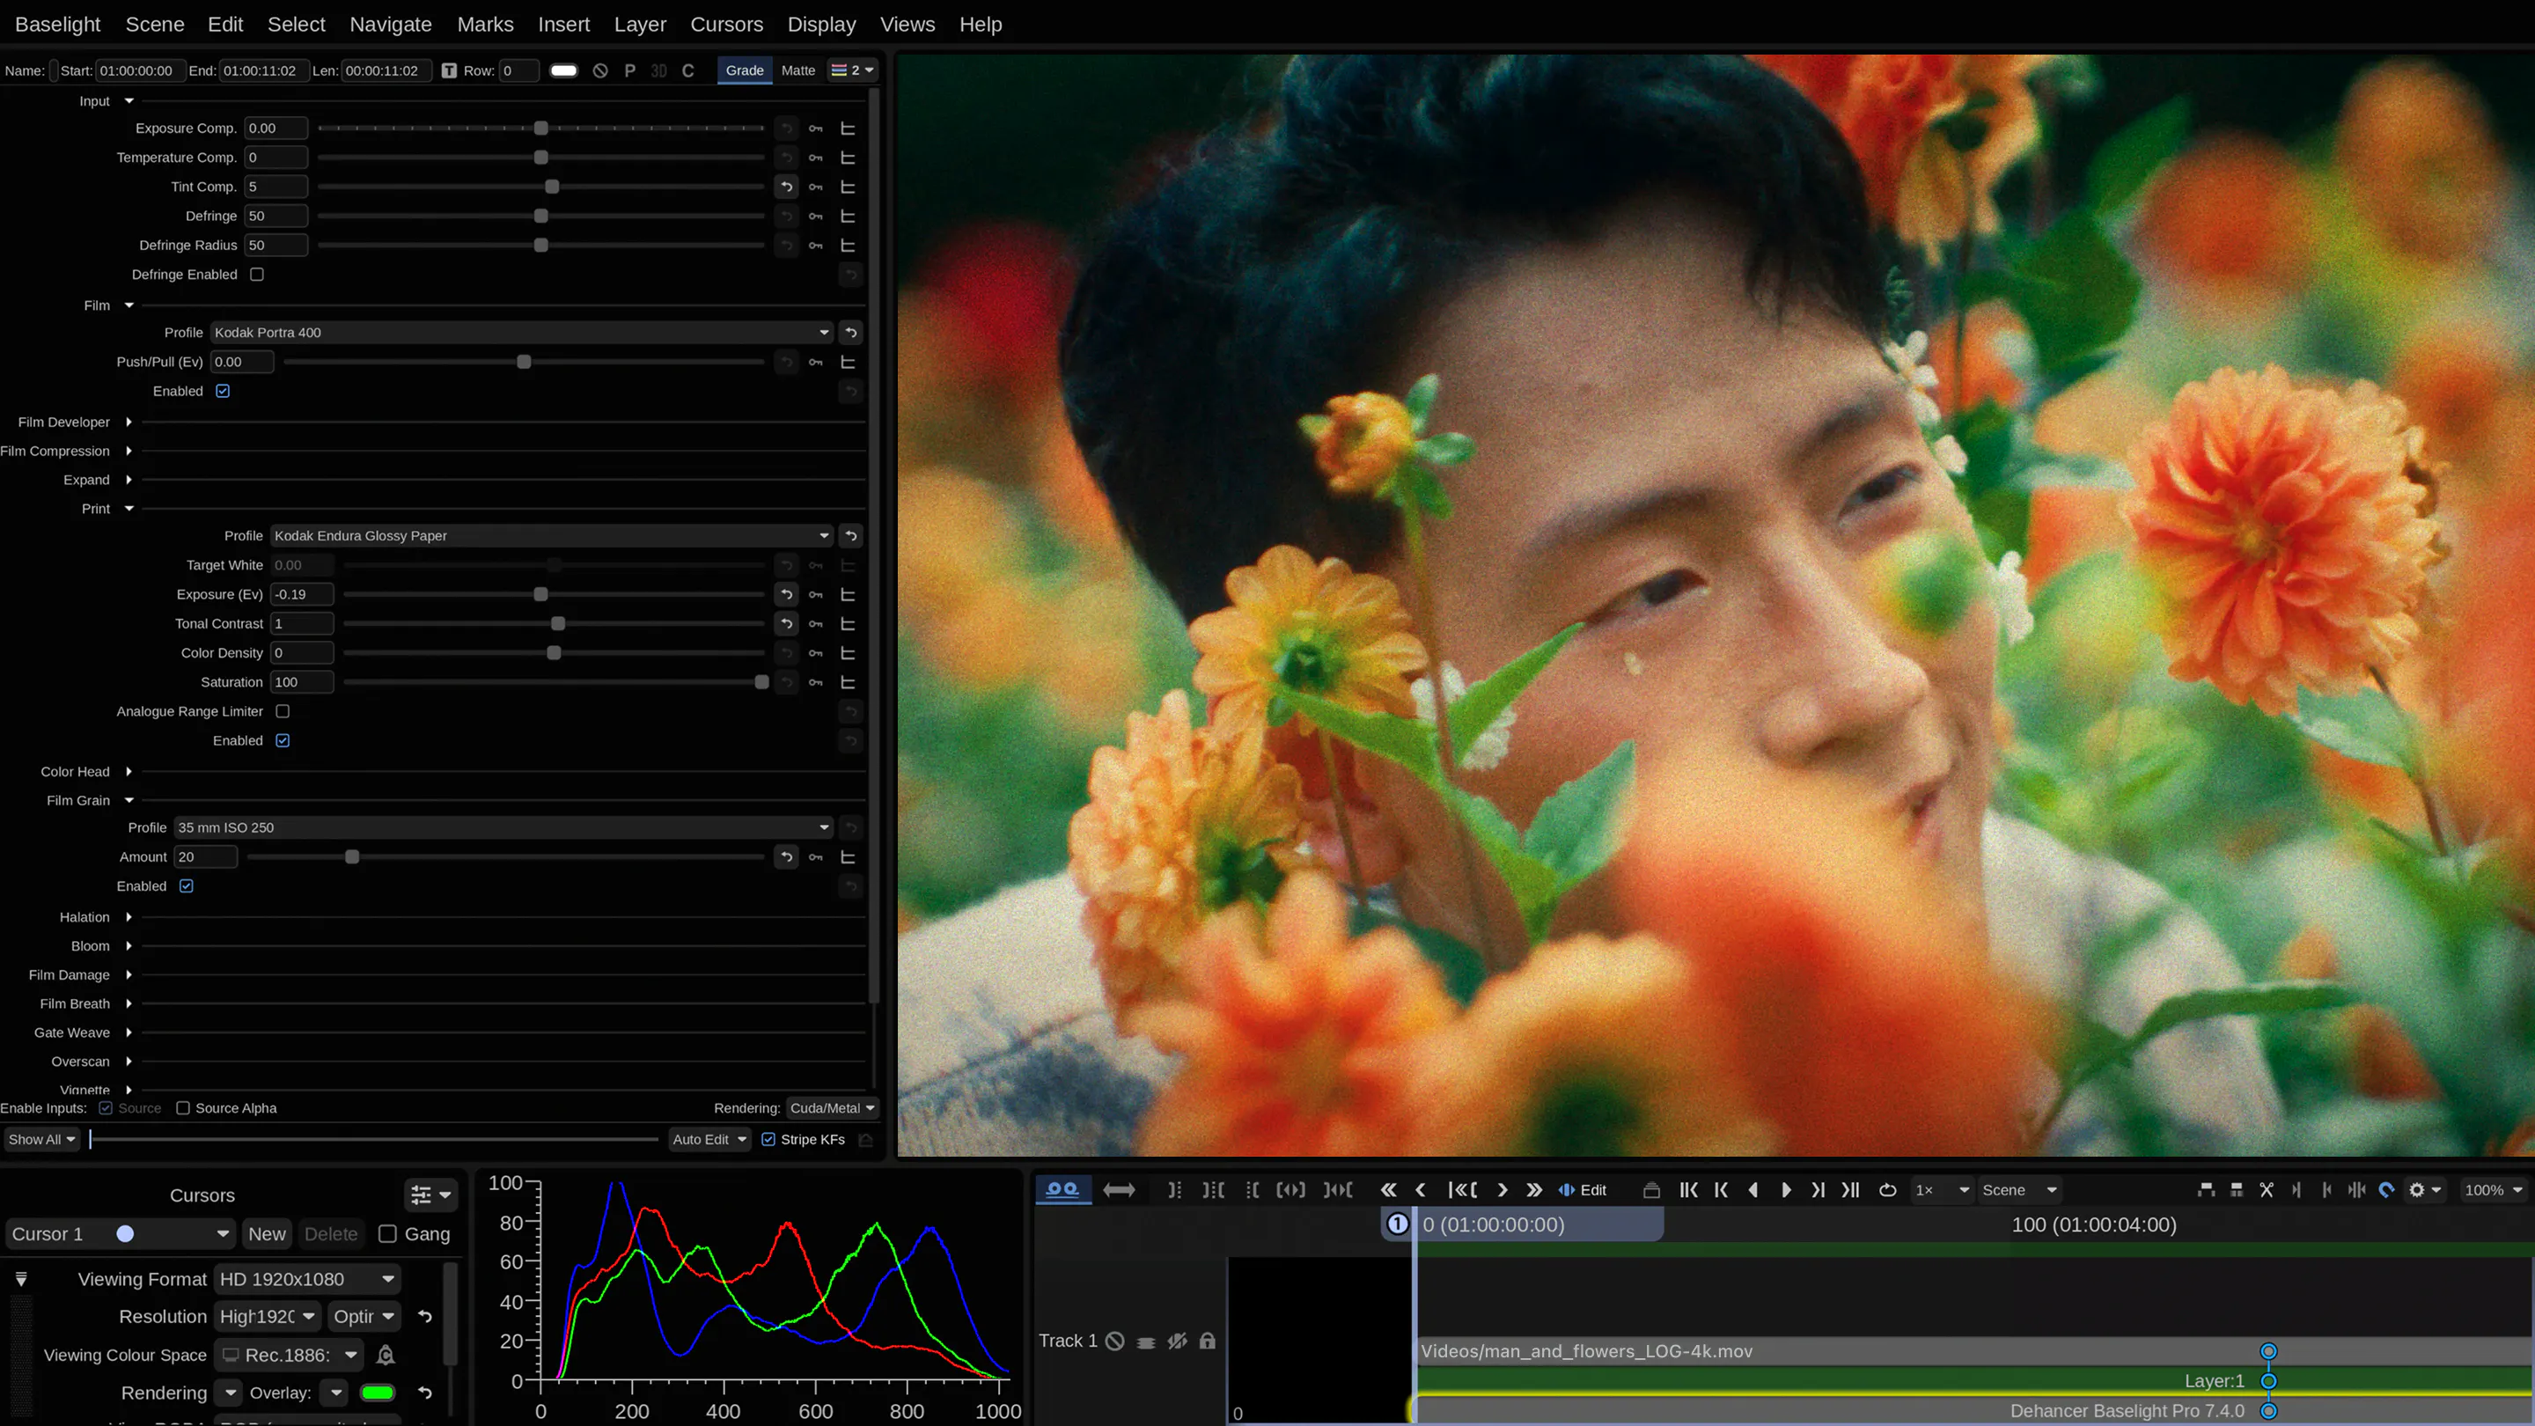Expand the Bloom section
2535x1426 pixels.
click(129, 947)
